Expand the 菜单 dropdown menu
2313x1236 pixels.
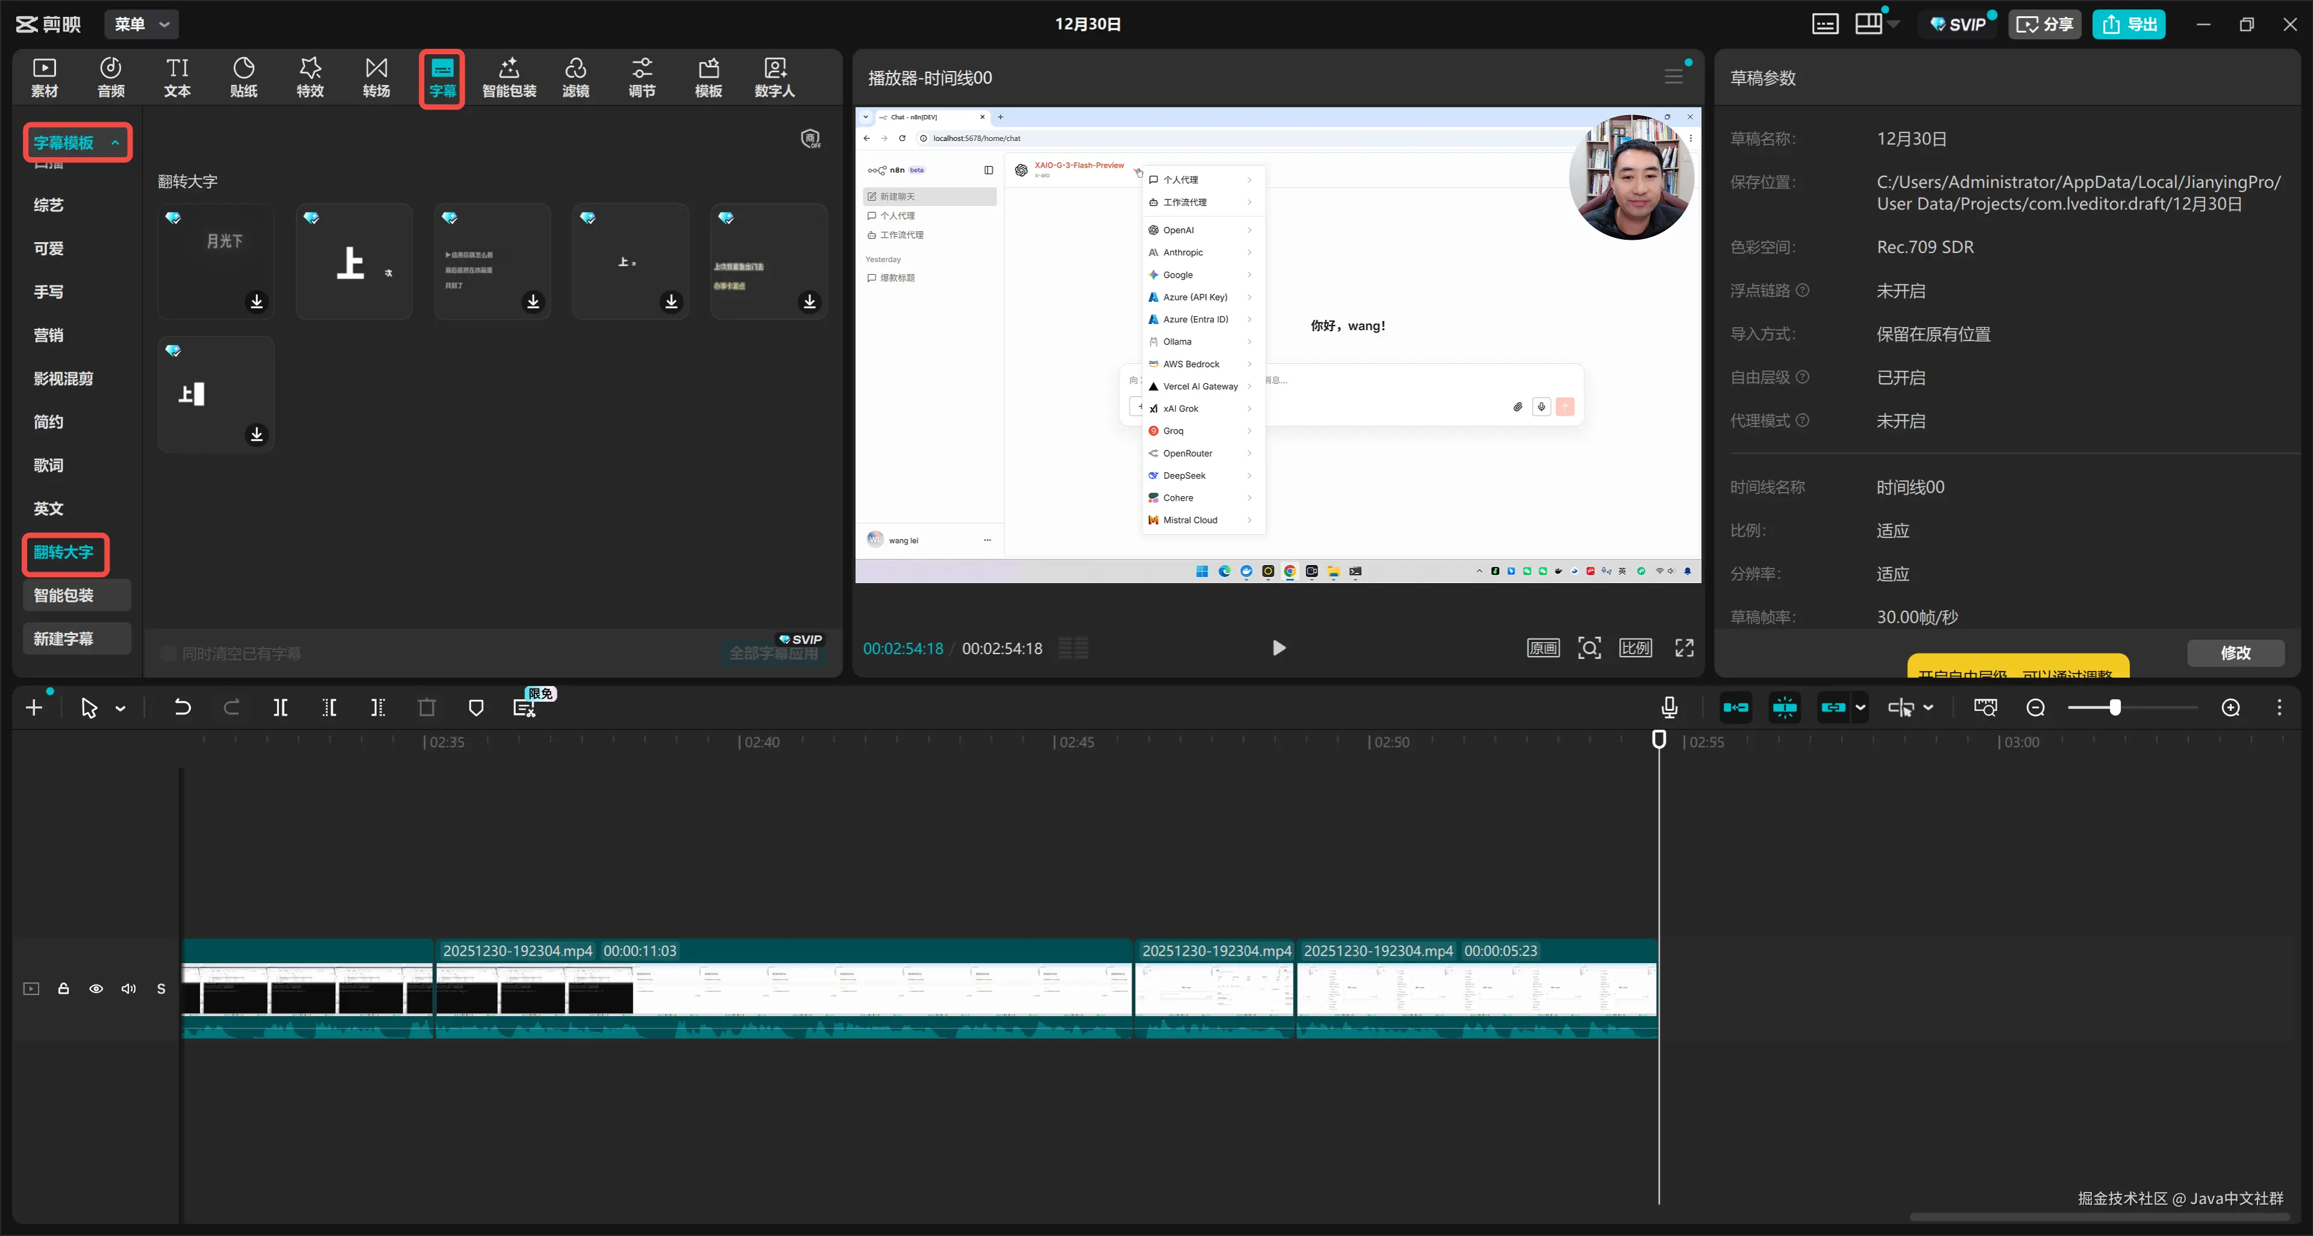(x=142, y=24)
